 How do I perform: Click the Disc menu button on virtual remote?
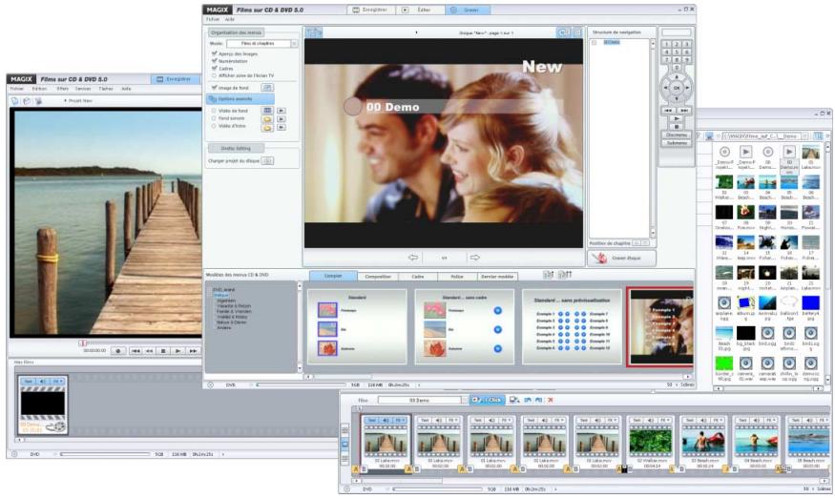click(677, 135)
